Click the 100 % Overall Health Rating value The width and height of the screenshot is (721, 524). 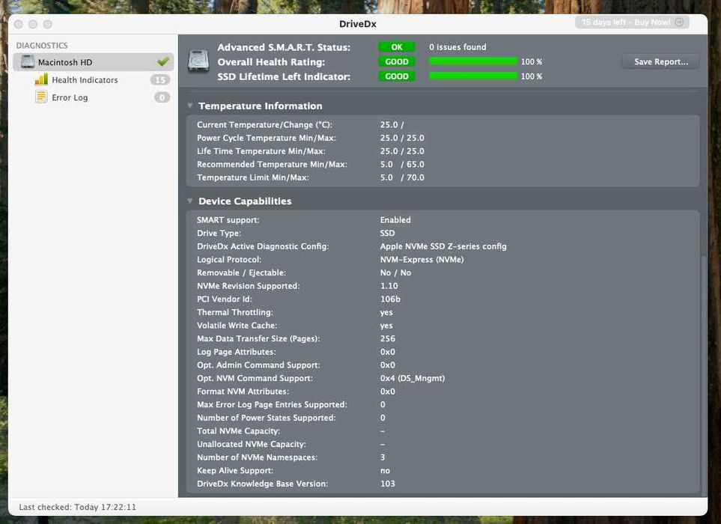[x=532, y=61]
